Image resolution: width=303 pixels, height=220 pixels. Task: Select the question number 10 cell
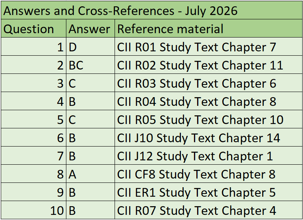34,210
